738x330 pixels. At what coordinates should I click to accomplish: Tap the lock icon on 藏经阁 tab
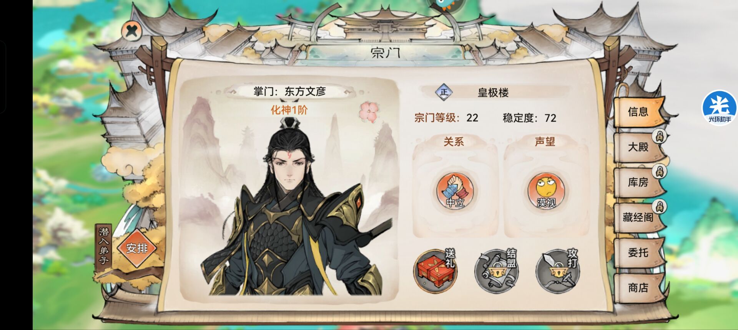point(660,207)
